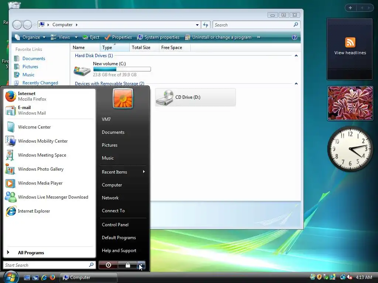Click the user account picture in Start menu
This screenshot has height=283, width=378.
(x=123, y=99)
